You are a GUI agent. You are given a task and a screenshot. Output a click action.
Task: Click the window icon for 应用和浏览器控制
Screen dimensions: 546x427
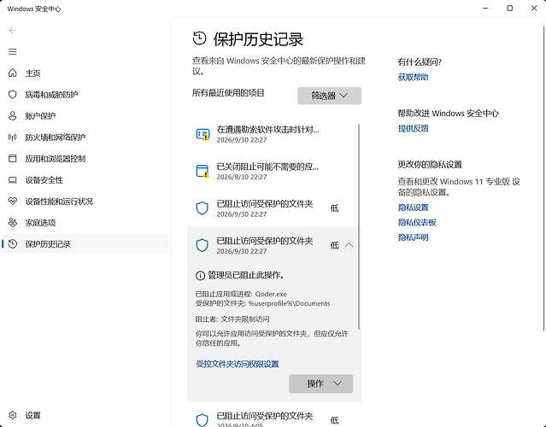tap(13, 159)
